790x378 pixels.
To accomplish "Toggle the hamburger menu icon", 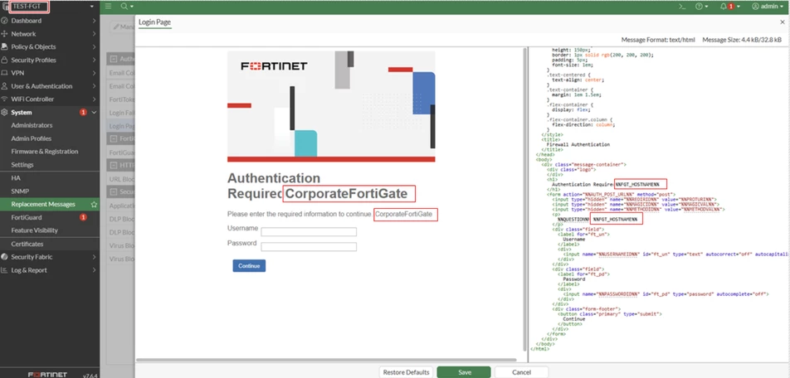I will (109, 7).
